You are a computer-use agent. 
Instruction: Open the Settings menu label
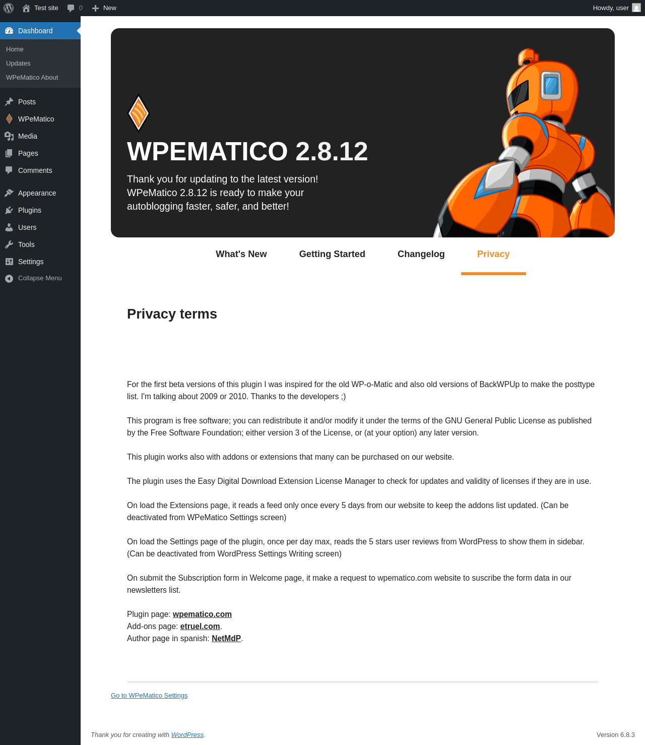(x=31, y=262)
